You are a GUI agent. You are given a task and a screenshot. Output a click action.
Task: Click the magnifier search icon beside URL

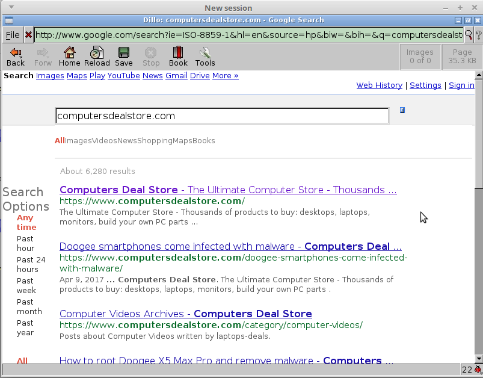pos(469,35)
